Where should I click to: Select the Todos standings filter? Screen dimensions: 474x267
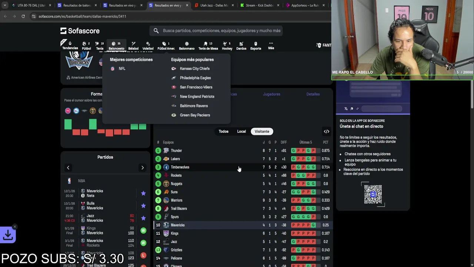(223, 131)
